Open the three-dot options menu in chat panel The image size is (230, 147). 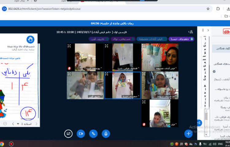coord(203,30)
